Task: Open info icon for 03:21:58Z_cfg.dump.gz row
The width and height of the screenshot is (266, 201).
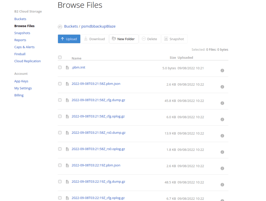Action: (222, 103)
